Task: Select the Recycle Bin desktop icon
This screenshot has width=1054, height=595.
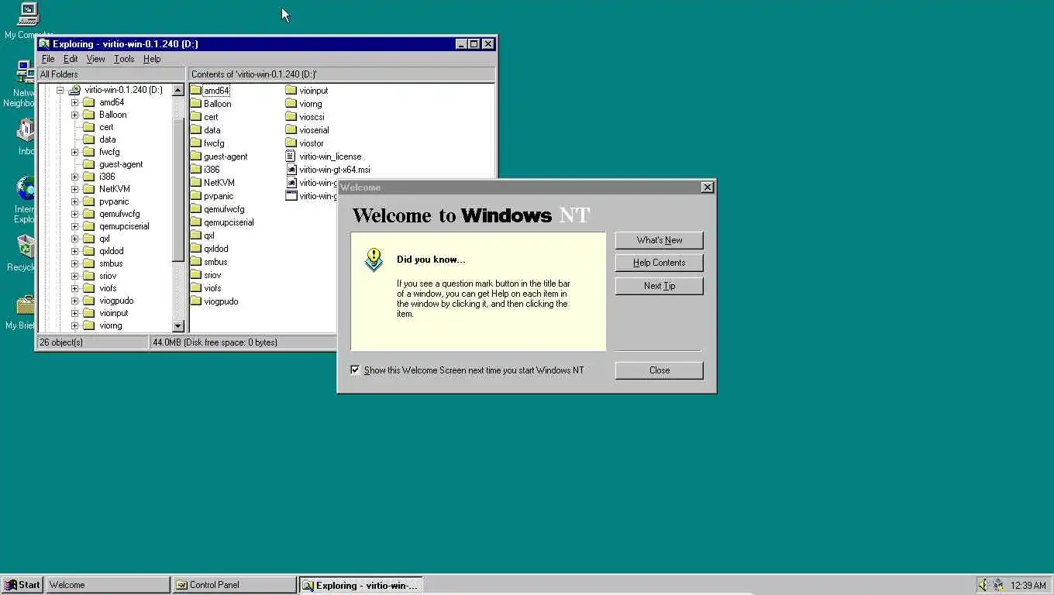Action: pos(26,247)
